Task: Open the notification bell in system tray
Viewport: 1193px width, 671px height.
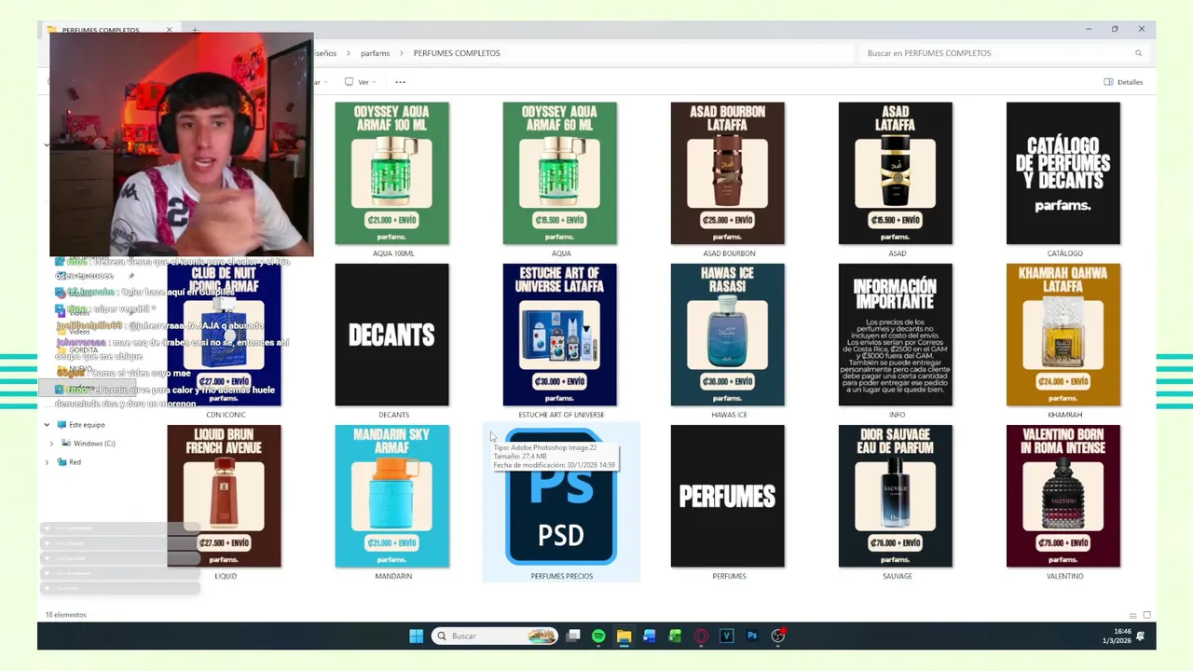Action: click(1141, 636)
